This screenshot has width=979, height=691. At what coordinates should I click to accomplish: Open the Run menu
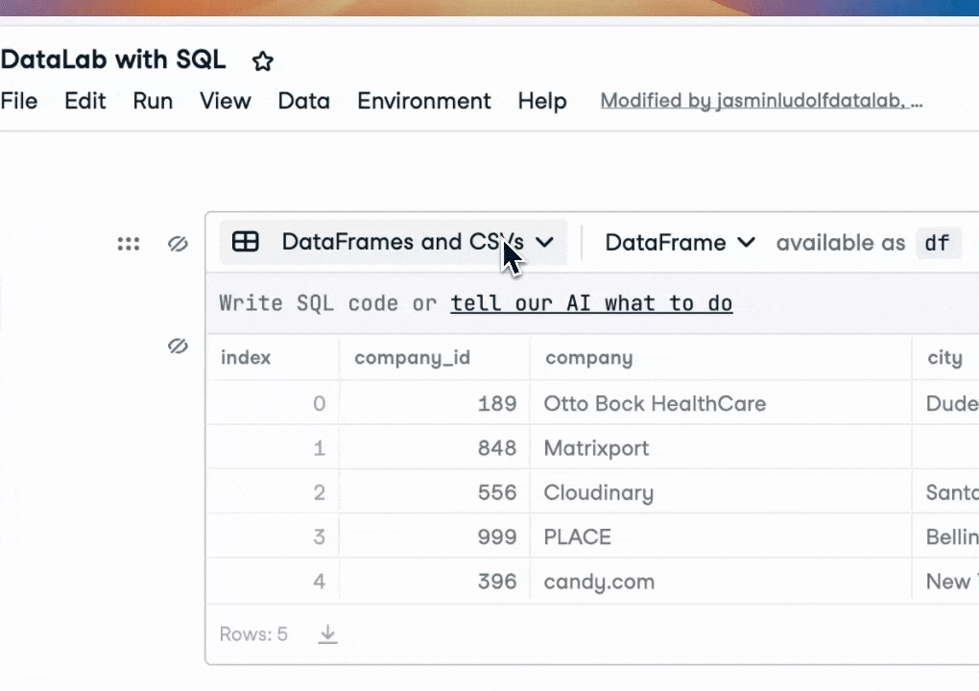(x=153, y=101)
